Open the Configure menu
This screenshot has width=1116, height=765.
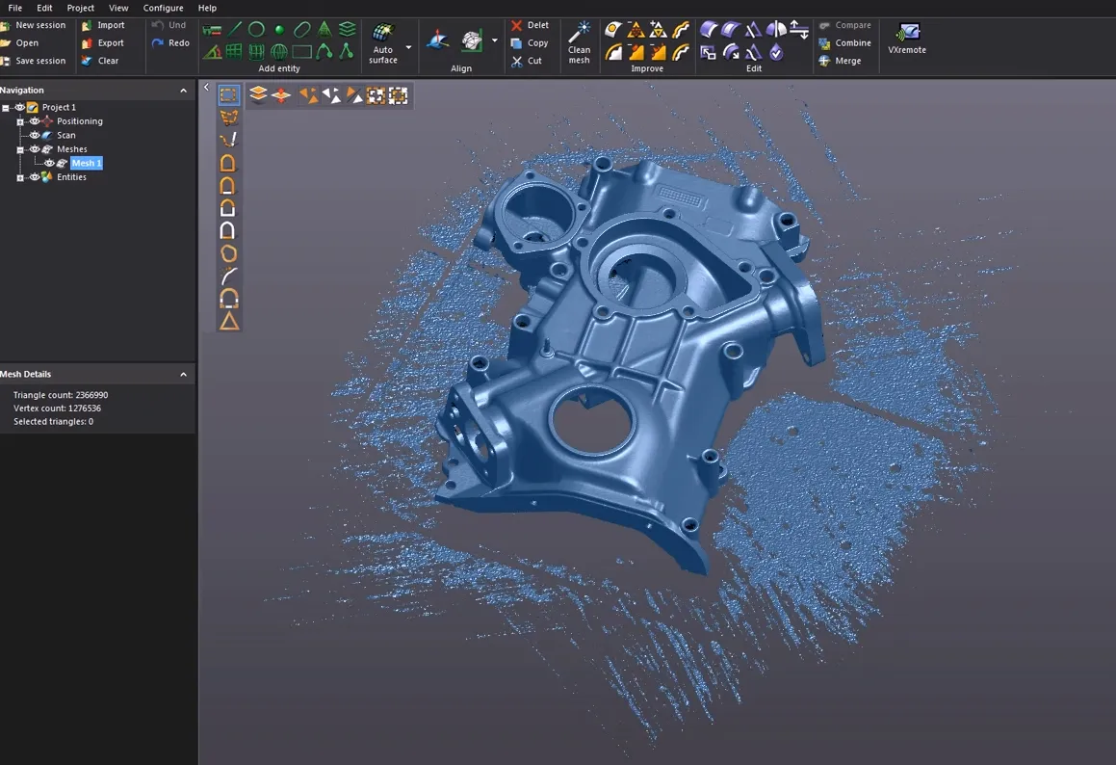163,8
